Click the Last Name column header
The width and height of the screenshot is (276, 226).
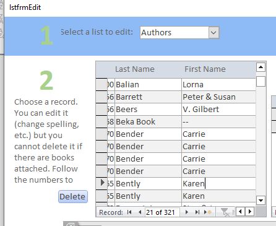[135, 69]
